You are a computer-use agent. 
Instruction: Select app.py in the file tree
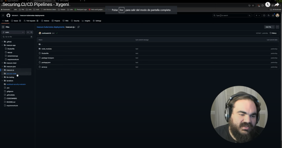(10, 52)
